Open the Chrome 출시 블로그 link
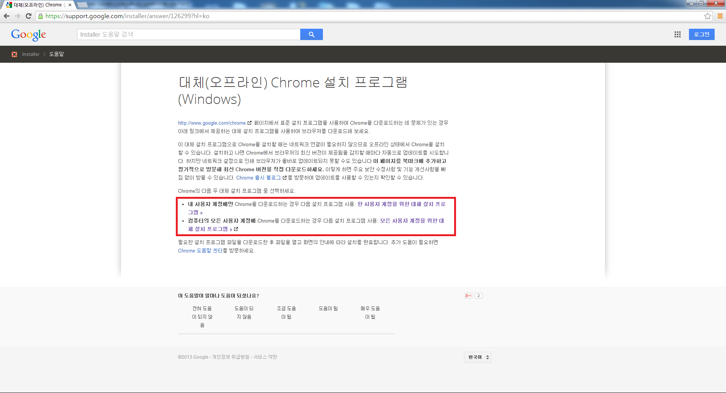The width and height of the screenshot is (726, 393). [x=258, y=178]
